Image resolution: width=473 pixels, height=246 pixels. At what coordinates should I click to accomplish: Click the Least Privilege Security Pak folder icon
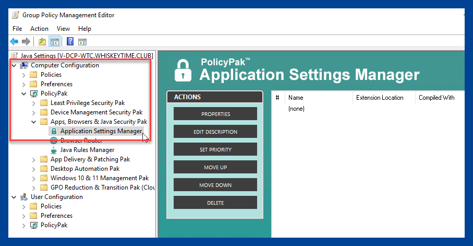click(x=44, y=103)
